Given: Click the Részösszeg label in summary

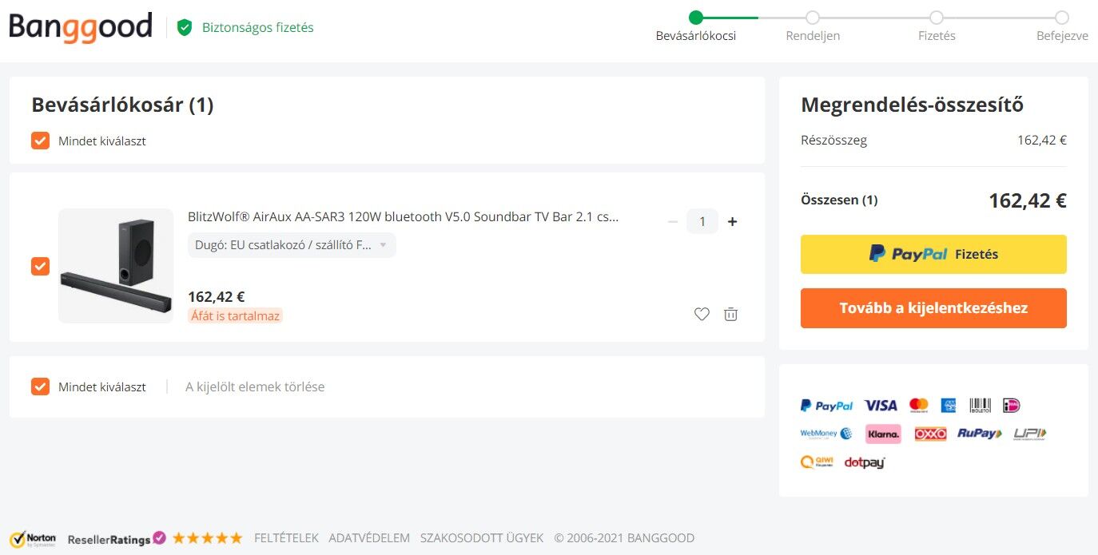Looking at the screenshot, I should click(x=833, y=141).
